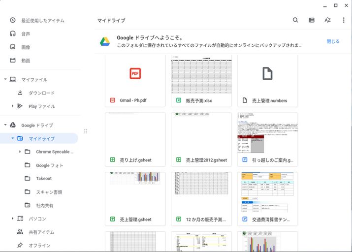Screen dimensions: 352x252
Task: Click the folder icon for Chrome Syncable
Action: 28,152
